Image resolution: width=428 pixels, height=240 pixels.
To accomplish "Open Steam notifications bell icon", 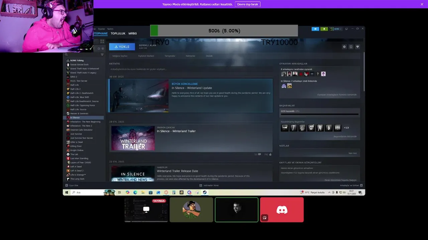I will (324, 29).
